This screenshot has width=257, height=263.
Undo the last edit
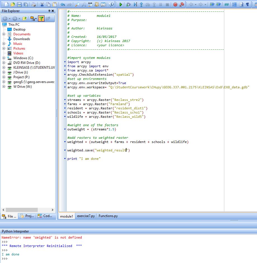coord(63,4)
